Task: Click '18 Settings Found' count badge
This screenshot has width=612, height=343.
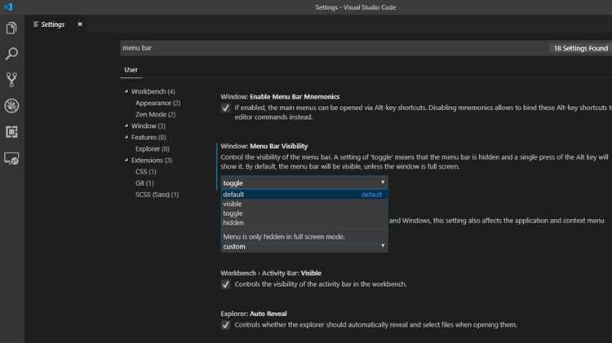Action: 581,48
